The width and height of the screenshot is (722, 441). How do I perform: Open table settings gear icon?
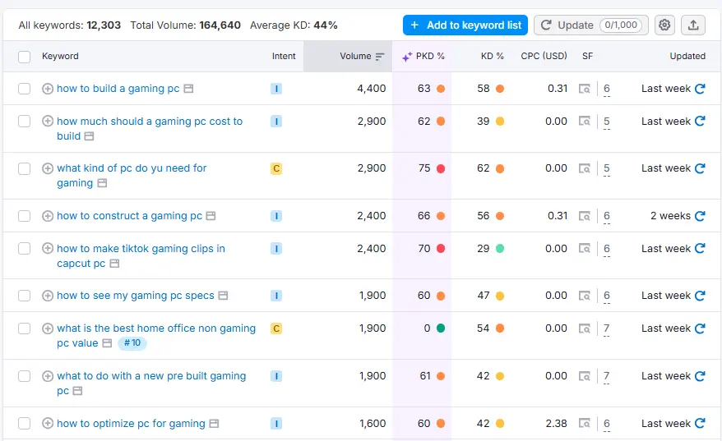coord(664,25)
